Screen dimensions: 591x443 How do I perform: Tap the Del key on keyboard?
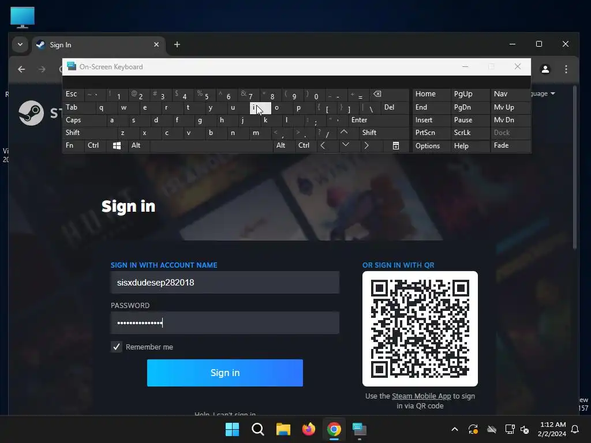pos(395,107)
